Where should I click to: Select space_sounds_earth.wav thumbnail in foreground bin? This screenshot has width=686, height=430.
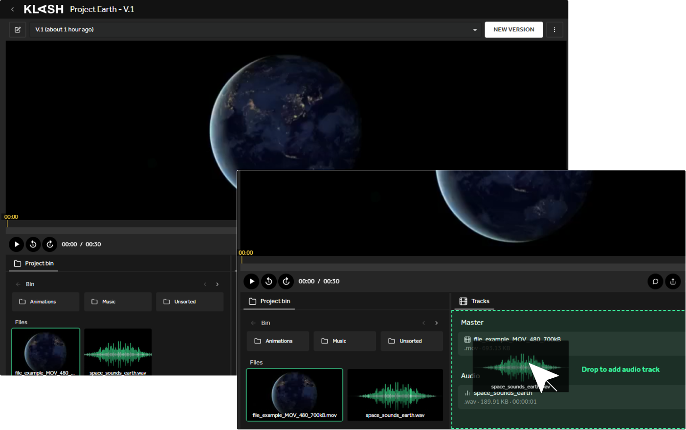(395, 394)
